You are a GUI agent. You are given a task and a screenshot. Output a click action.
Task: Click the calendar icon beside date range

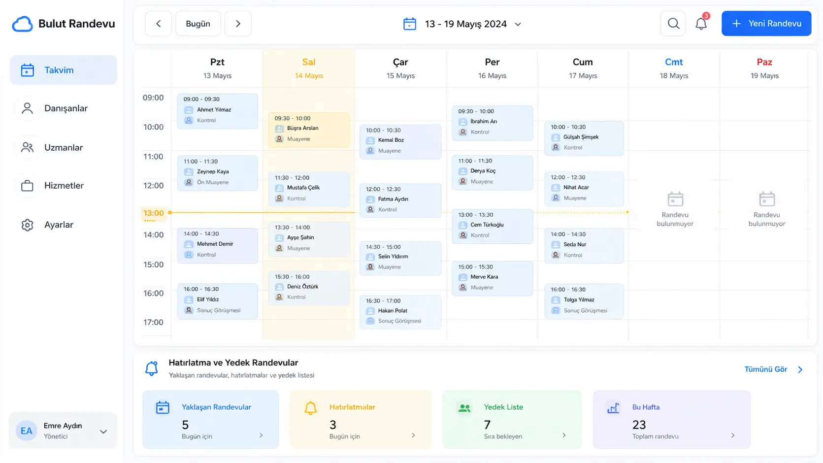[x=409, y=24]
